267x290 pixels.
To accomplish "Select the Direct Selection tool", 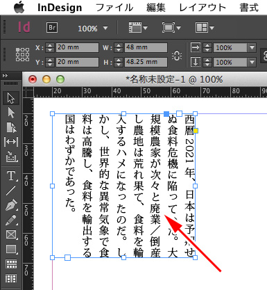I will coord(11,113).
